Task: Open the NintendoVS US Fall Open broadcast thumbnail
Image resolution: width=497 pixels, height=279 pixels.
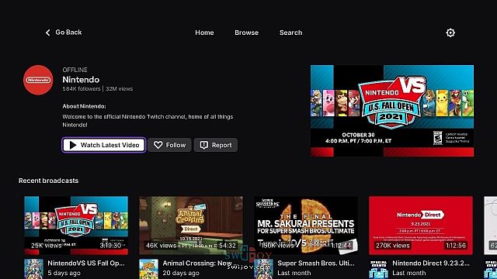Action: click(x=76, y=226)
